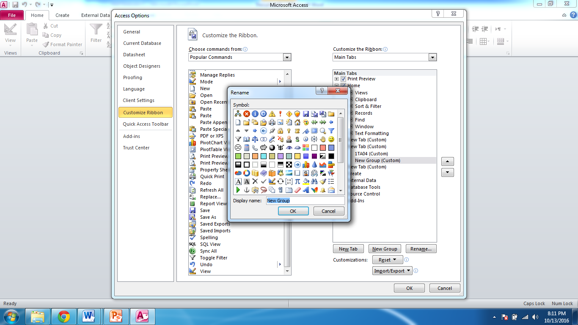This screenshot has width=578, height=325.
Task: Open the Import/Export dropdown button
Action: tap(393, 271)
